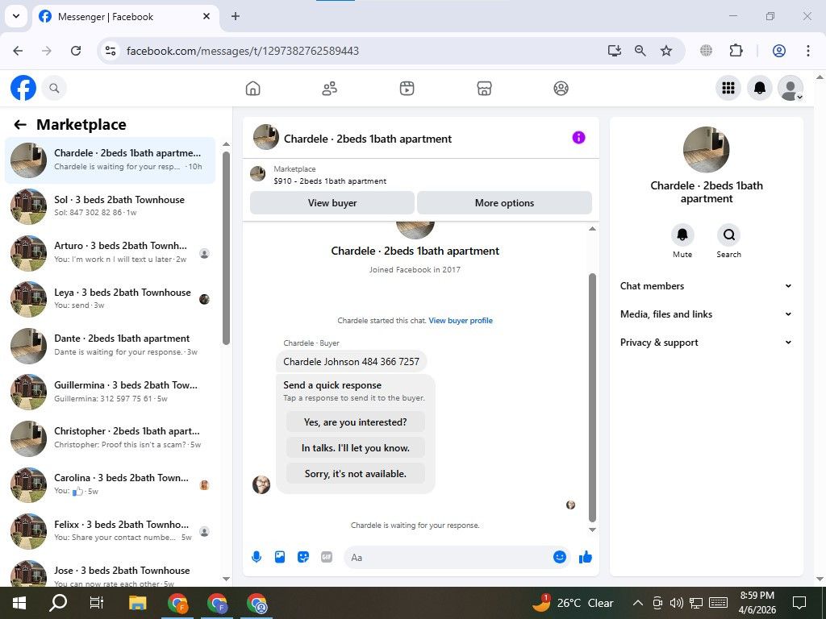Open Carolina 3 beds 2bath chat

tap(110, 484)
